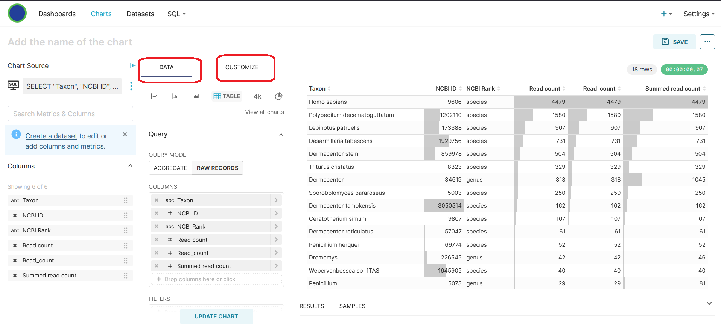Open the chart more-options ellipsis button
The height and width of the screenshot is (332, 721).
707,42
